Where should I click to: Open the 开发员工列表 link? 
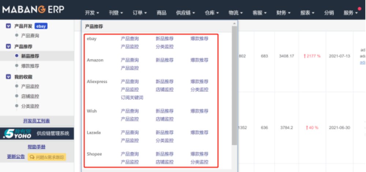tap(36, 121)
